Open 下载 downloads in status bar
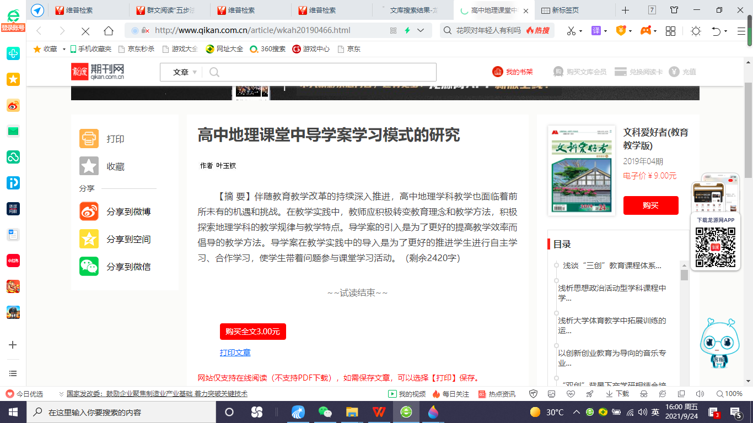753x423 pixels. (x=617, y=394)
